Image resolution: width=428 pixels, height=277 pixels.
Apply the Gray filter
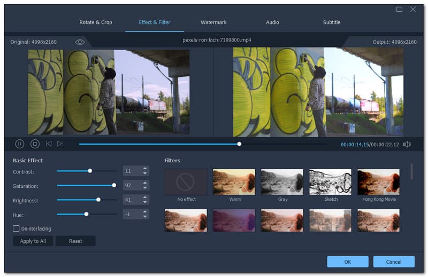coord(282,183)
